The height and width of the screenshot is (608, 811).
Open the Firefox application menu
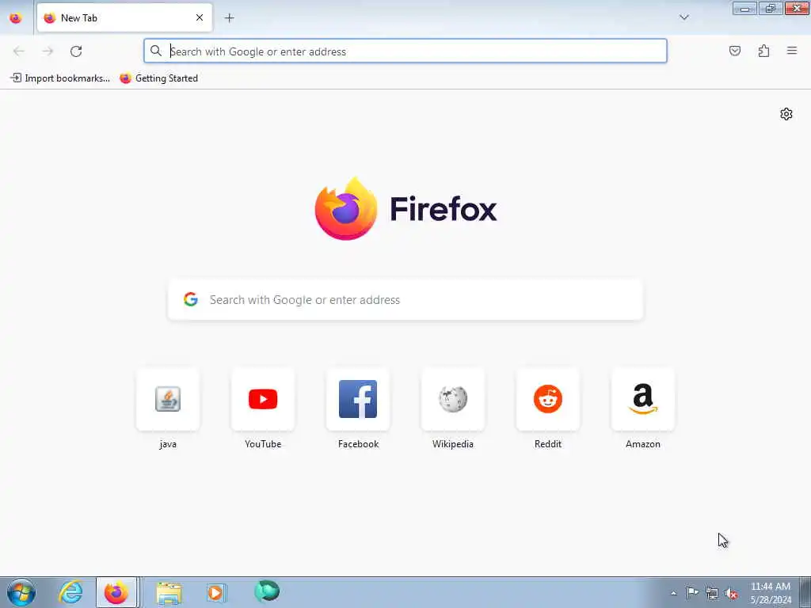click(791, 51)
